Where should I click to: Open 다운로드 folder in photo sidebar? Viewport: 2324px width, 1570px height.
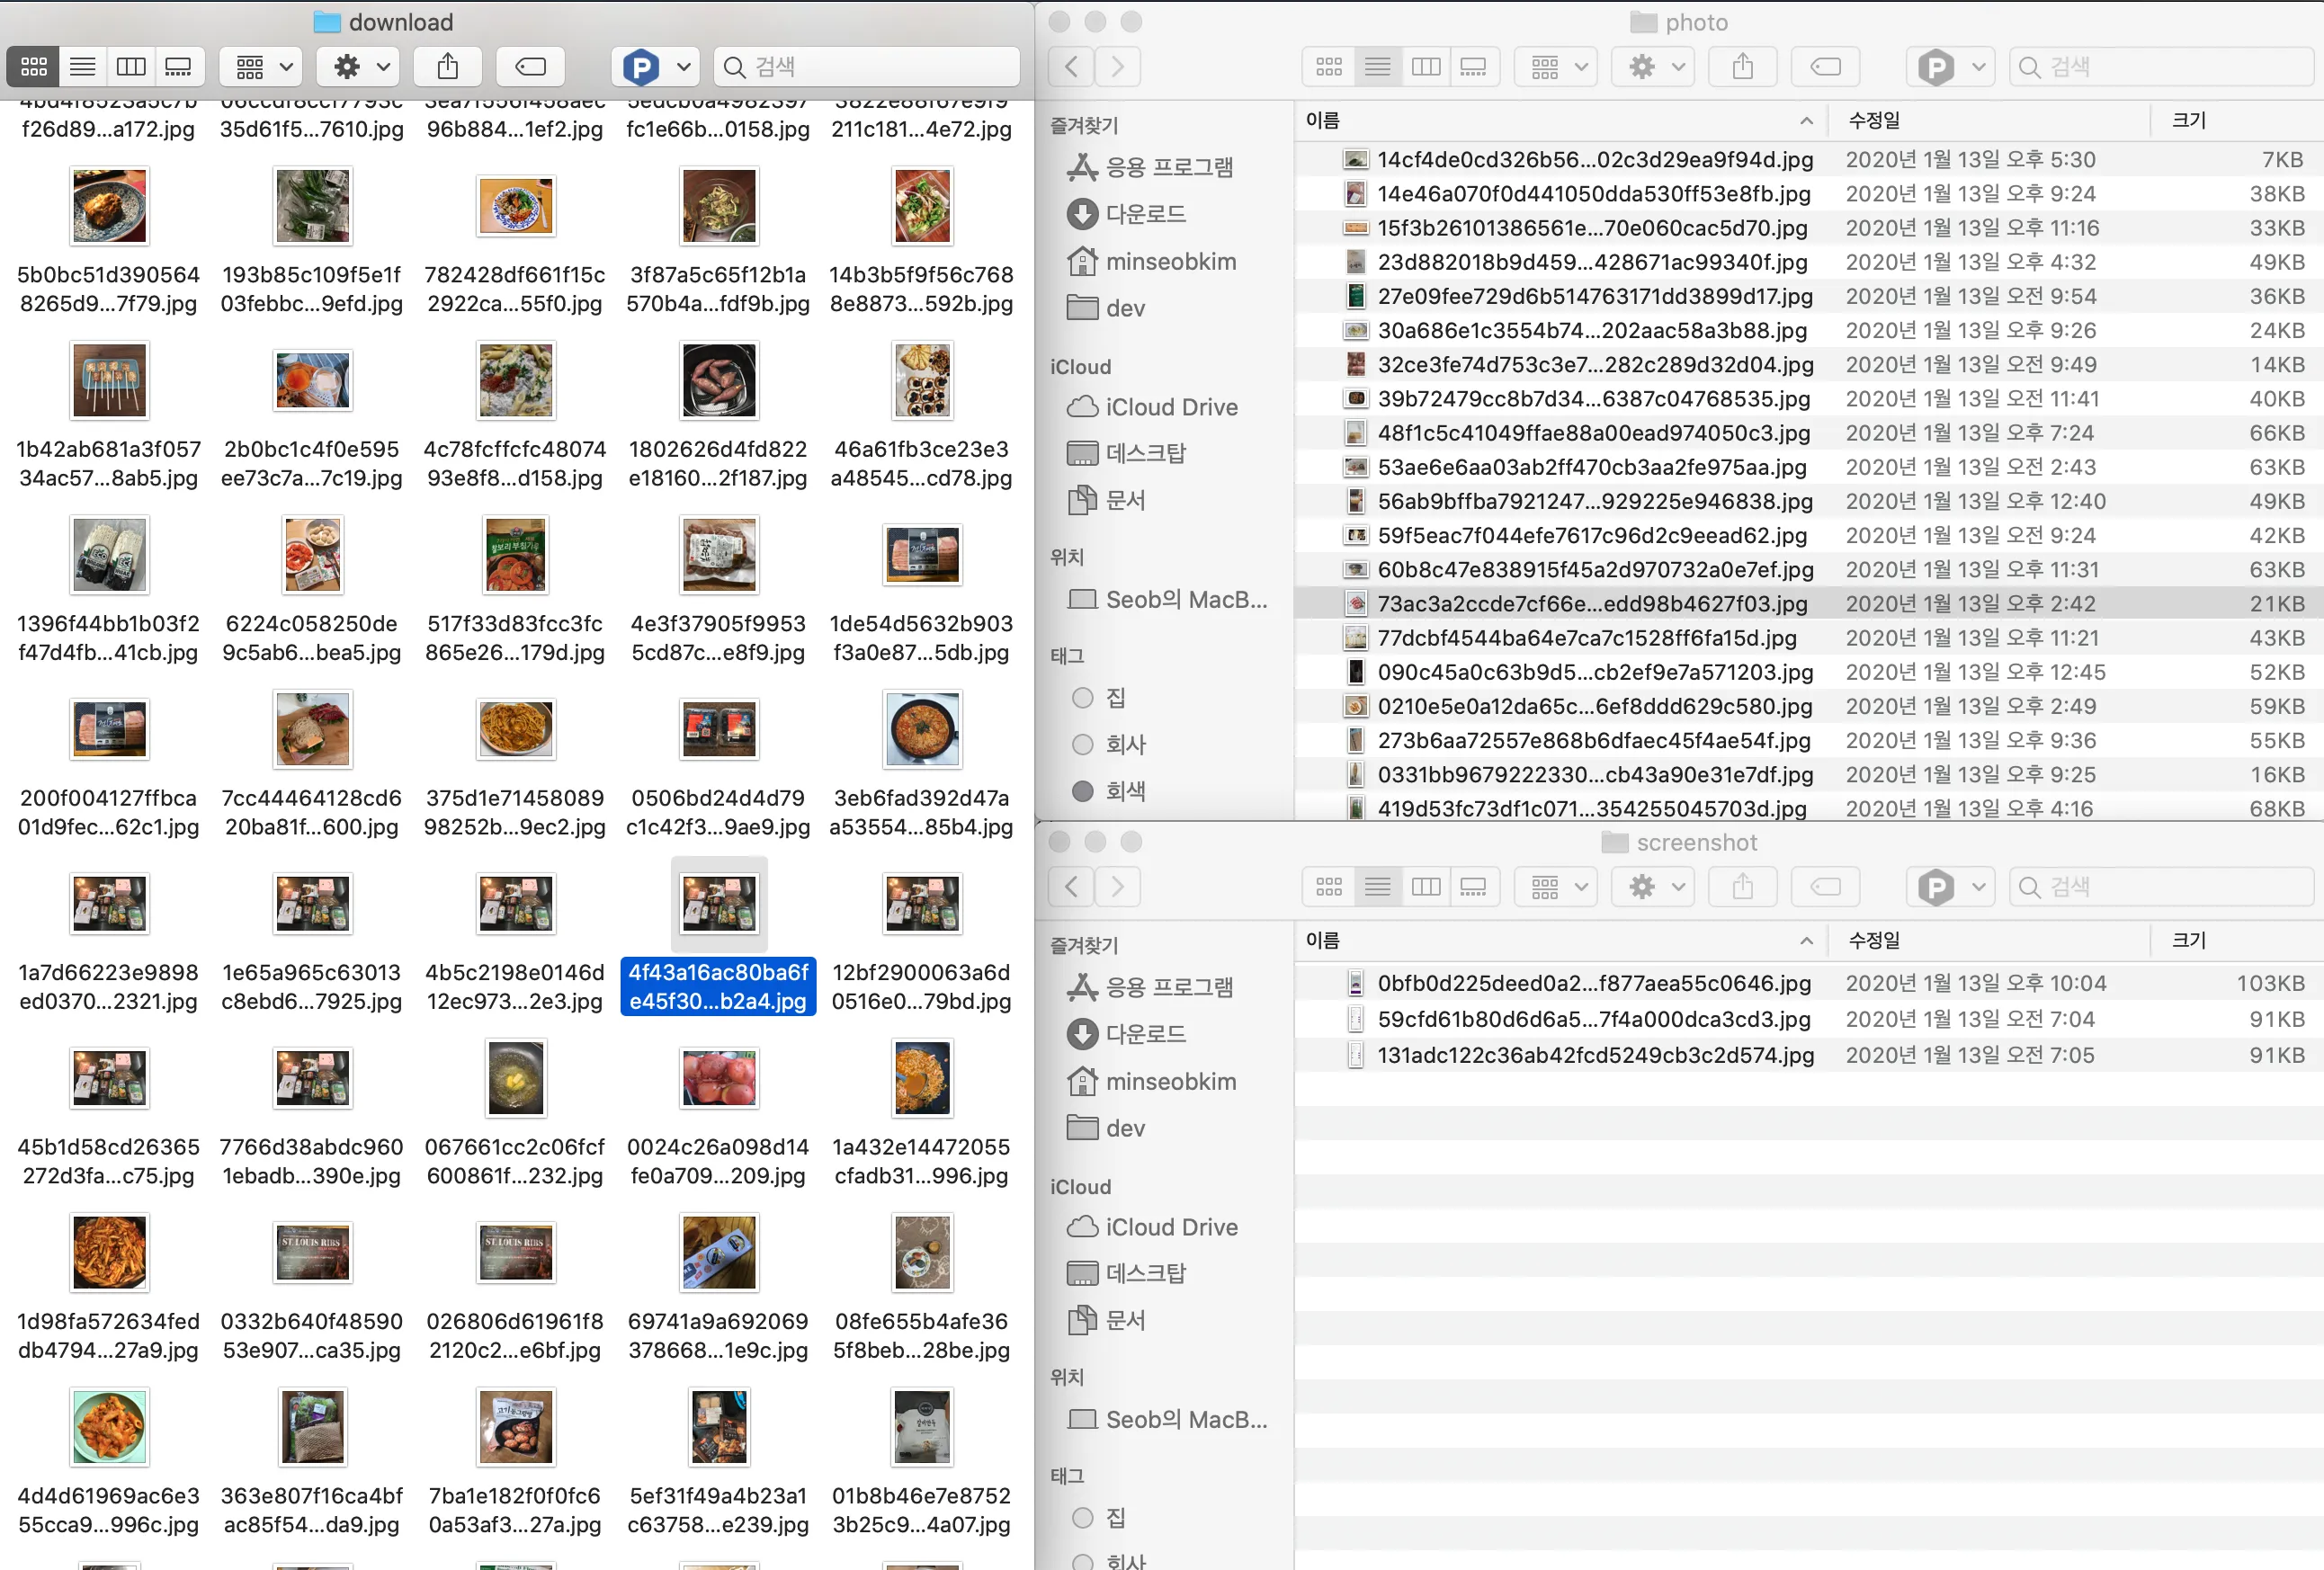[x=1145, y=214]
